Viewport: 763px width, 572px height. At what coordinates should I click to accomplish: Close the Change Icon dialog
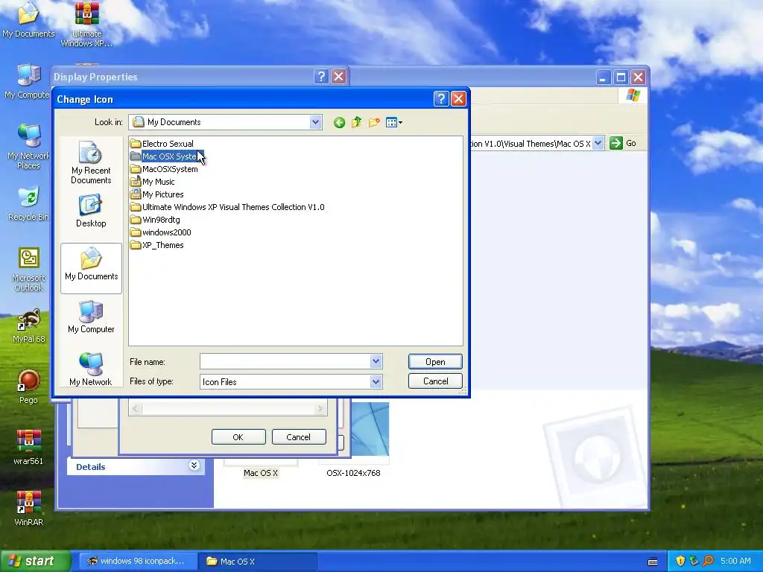click(458, 99)
